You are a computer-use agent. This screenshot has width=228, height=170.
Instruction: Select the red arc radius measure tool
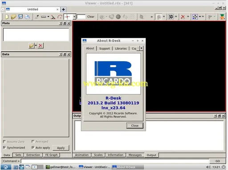click(x=60, y=17)
